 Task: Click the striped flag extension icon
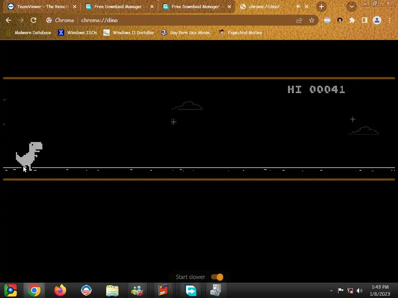pyautogui.click(x=327, y=20)
